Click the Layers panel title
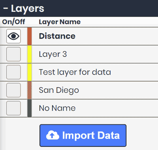The height and width of the screenshot is (150, 158). tap(28, 9)
